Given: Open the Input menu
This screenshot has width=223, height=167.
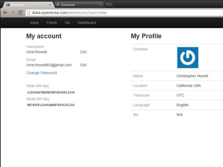Looking at the screenshot, I should [x=34, y=23].
